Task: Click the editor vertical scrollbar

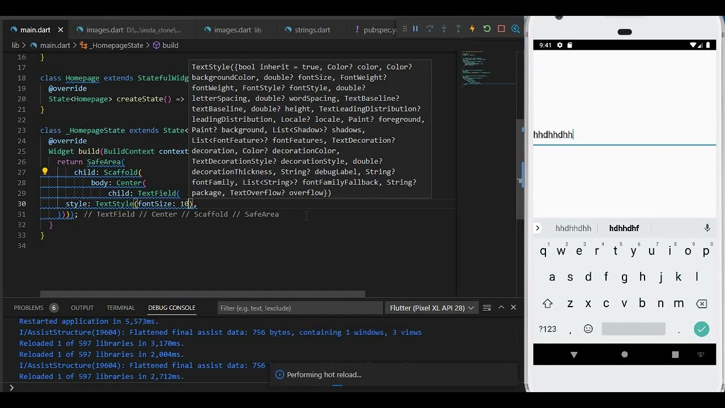Action: coord(519,169)
